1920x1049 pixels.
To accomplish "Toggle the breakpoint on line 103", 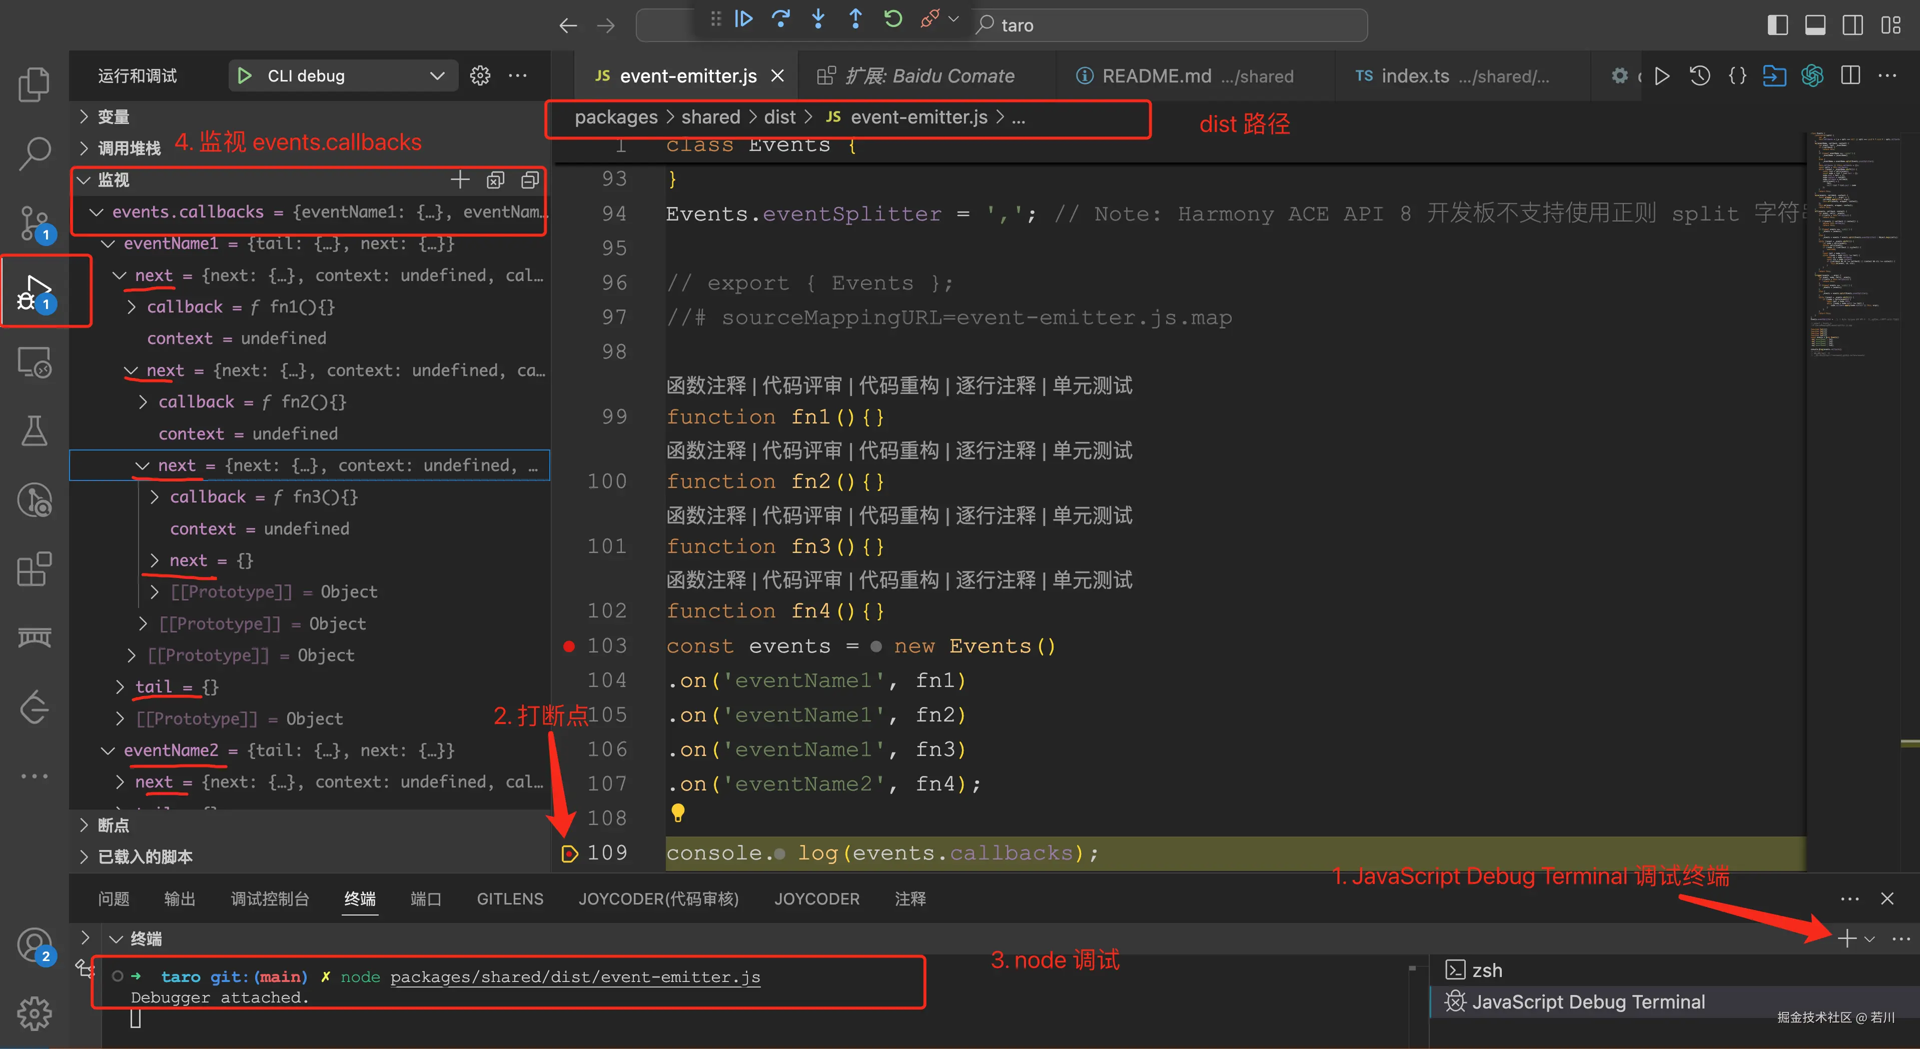I will [569, 646].
